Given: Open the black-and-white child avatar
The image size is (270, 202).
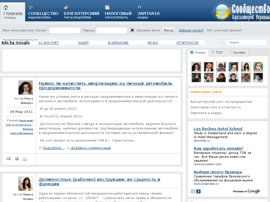Looking at the screenshot, I should [x=258, y=77].
